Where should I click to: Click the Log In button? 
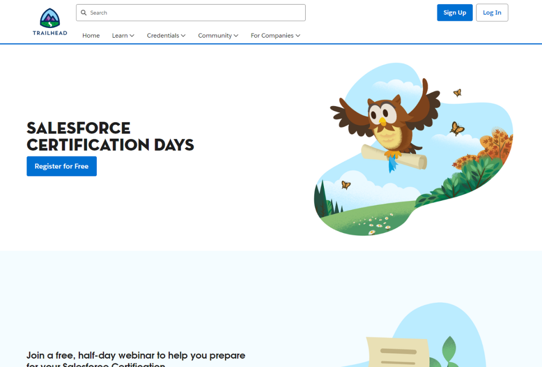tap(492, 12)
